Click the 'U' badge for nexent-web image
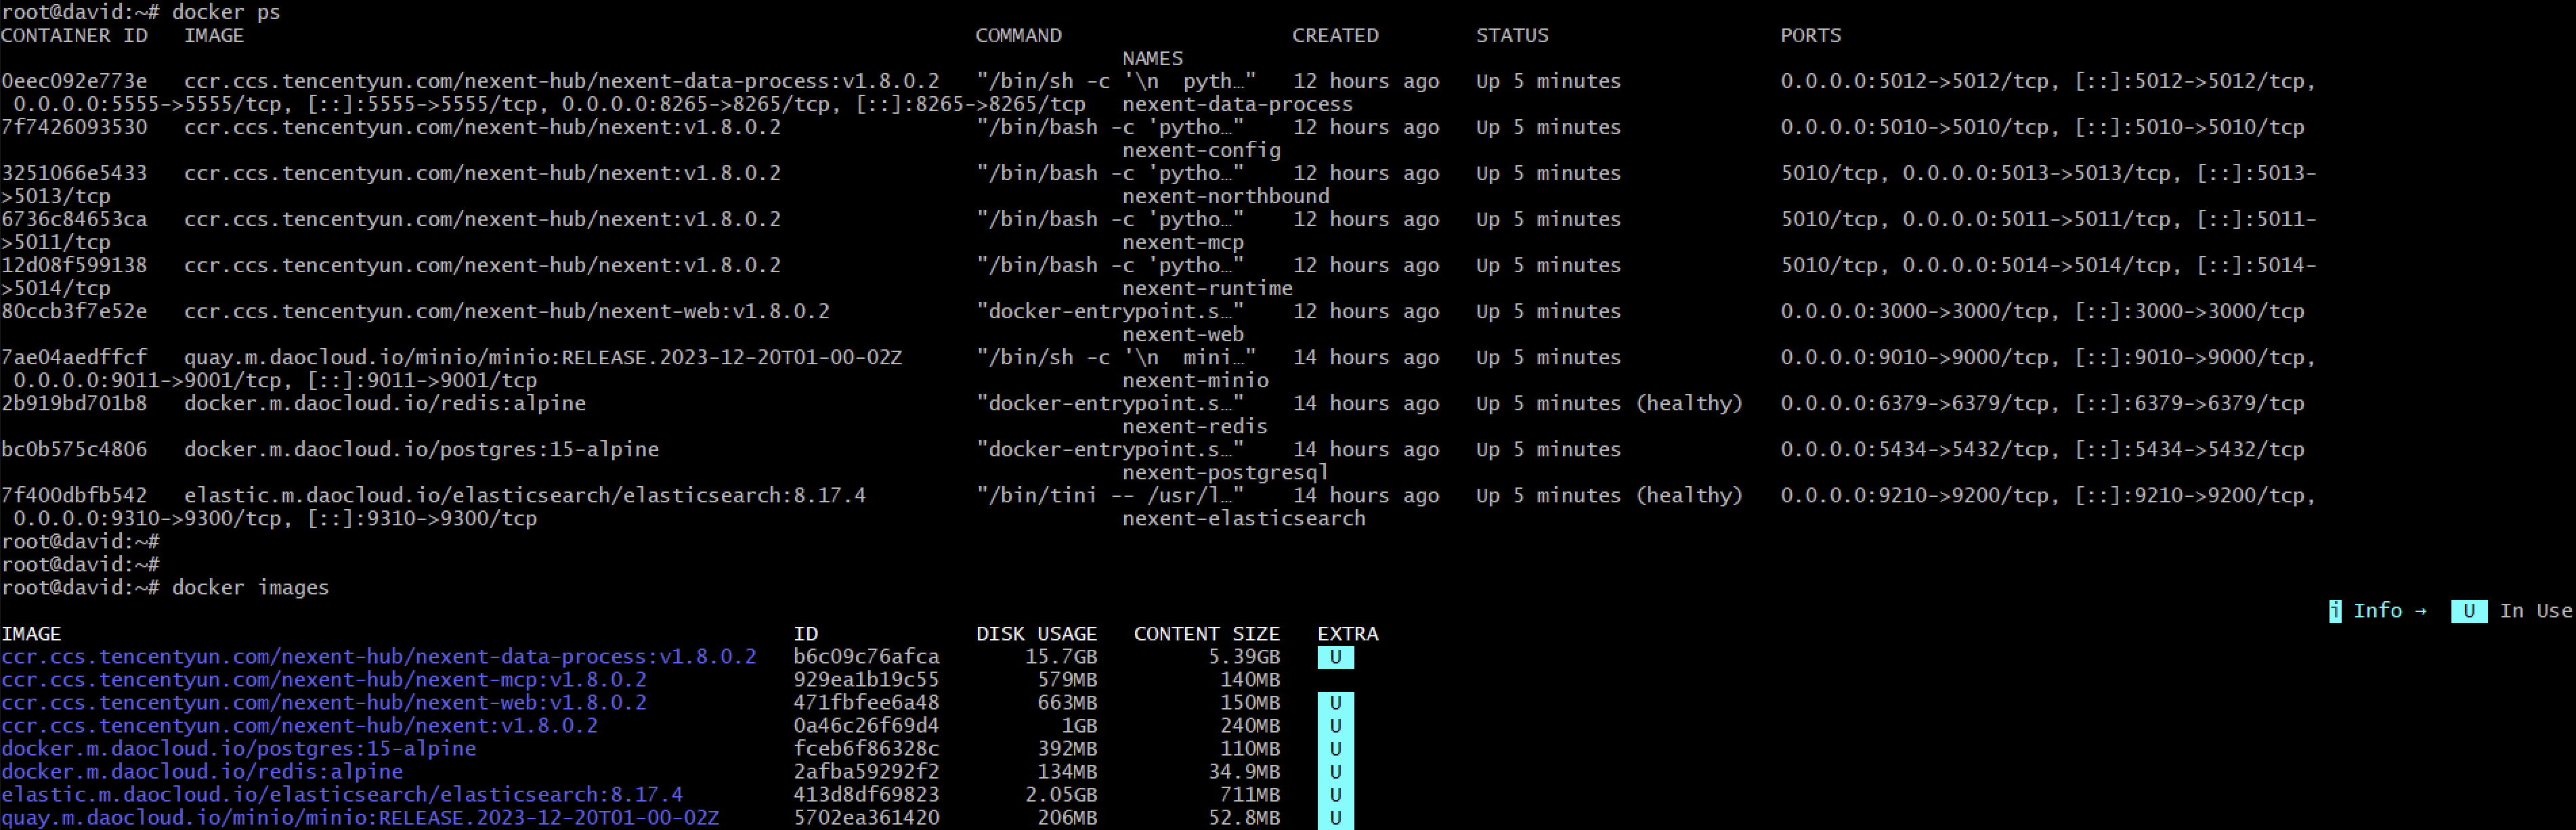The height and width of the screenshot is (830, 2576). point(1335,703)
